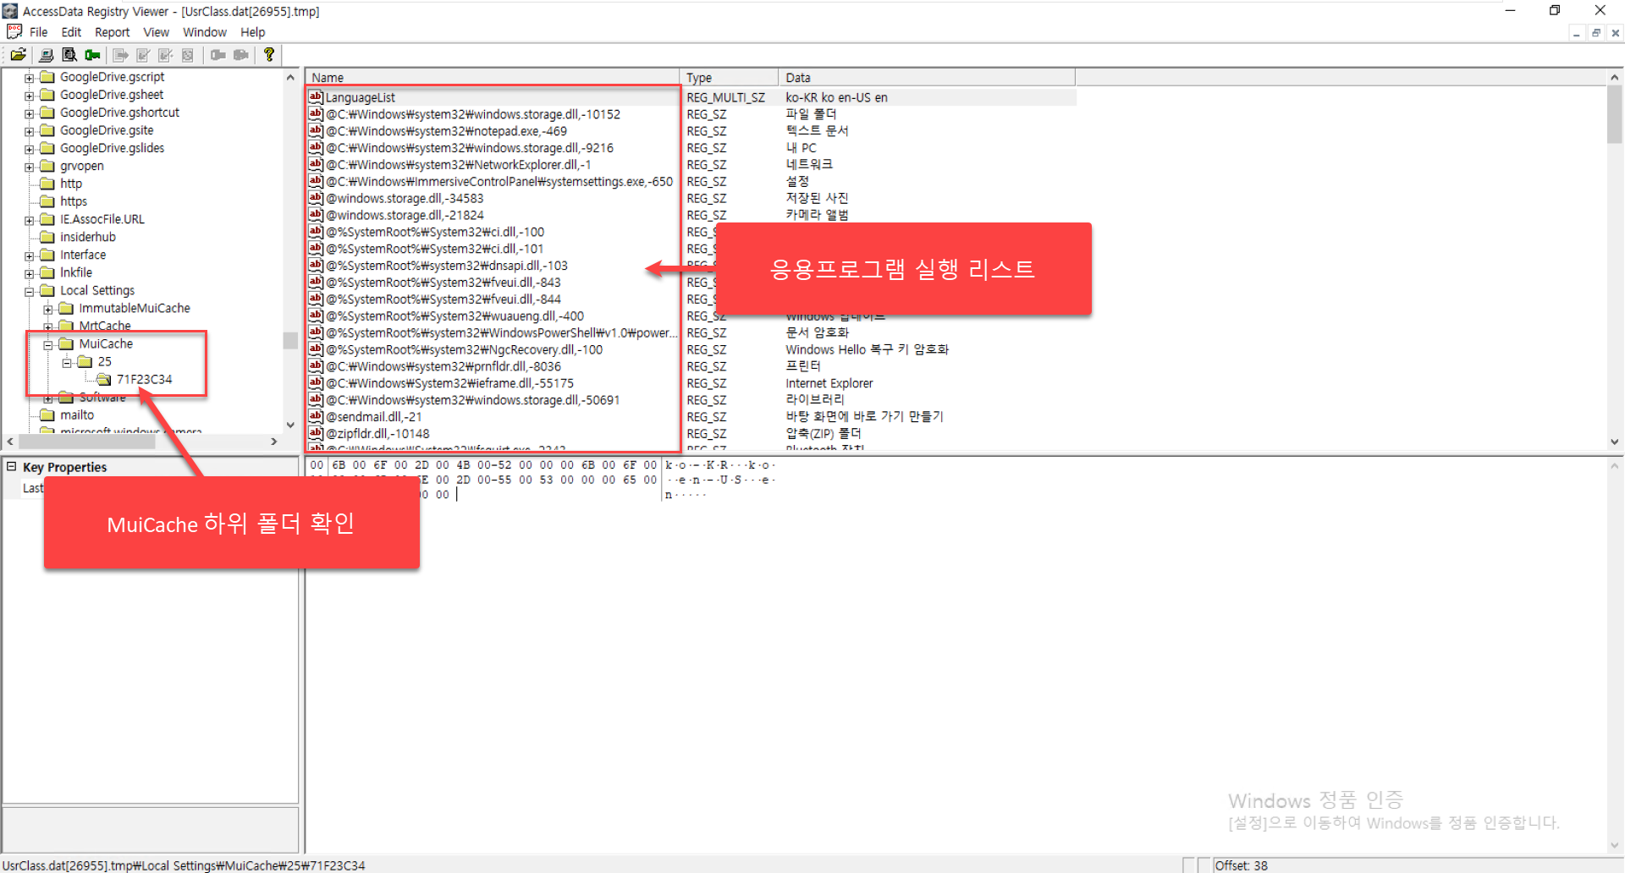Expand the GoogleDrive.gscript key
This screenshot has height=873, width=1625.
click(x=30, y=78)
